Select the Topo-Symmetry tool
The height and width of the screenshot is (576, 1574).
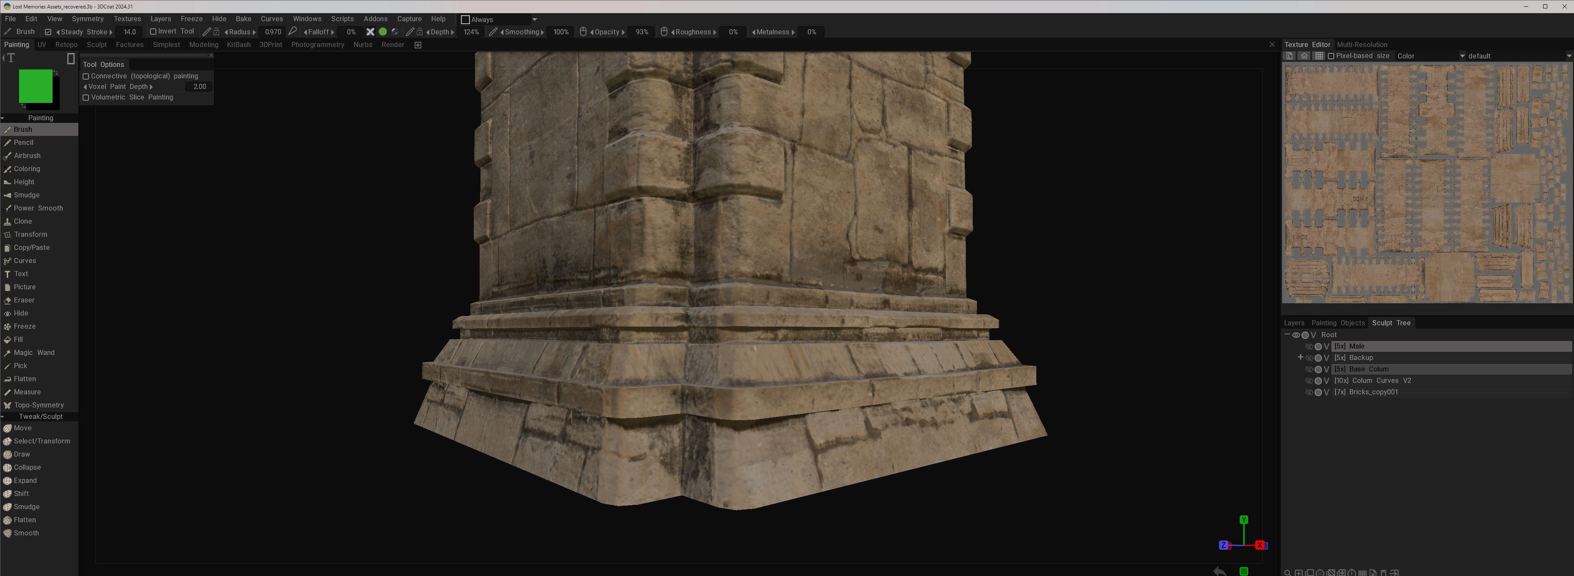(x=39, y=405)
